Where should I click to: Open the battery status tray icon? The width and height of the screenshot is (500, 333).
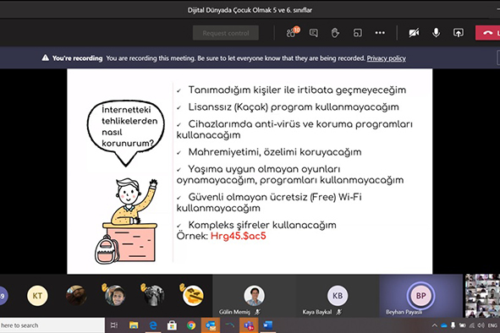coord(462,325)
